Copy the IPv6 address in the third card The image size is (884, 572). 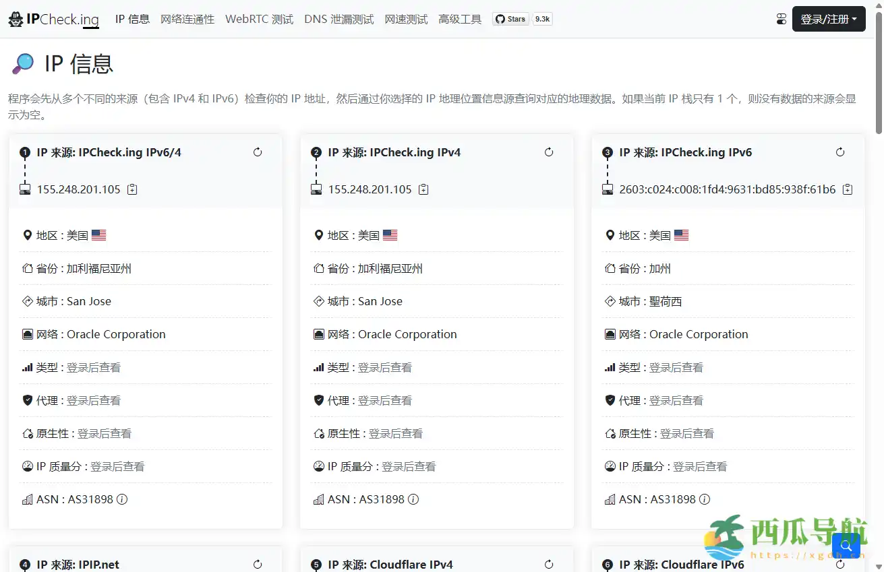click(848, 189)
